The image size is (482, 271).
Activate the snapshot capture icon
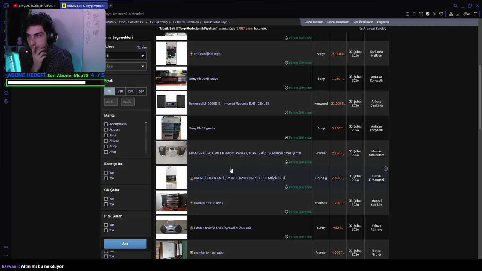point(421,14)
